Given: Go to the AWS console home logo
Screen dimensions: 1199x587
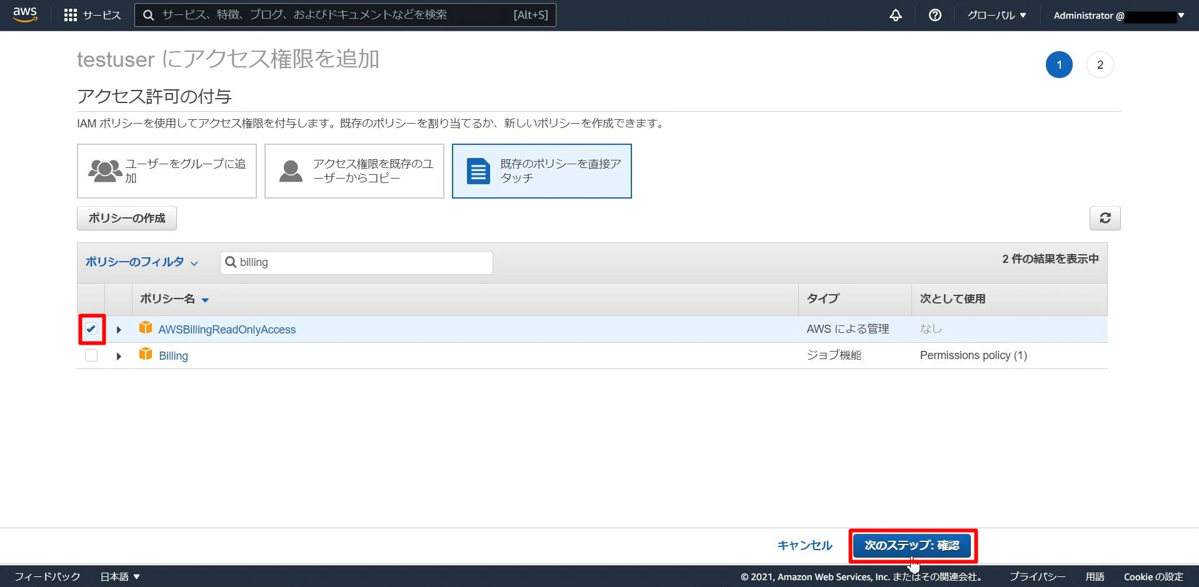Looking at the screenshot, I should point(25,14).
